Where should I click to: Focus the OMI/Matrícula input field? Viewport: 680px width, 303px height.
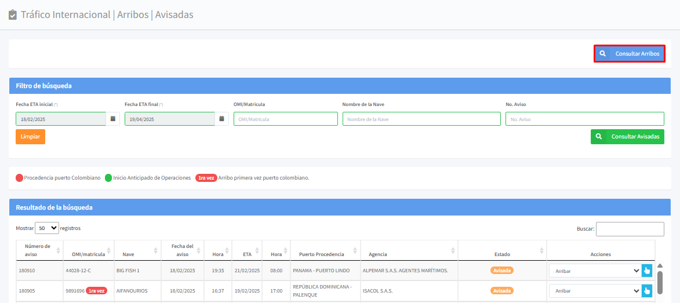285,119
